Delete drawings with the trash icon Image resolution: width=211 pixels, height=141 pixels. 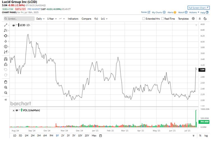(x=6, y=82)
